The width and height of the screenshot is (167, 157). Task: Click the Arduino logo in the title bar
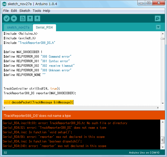4,4
